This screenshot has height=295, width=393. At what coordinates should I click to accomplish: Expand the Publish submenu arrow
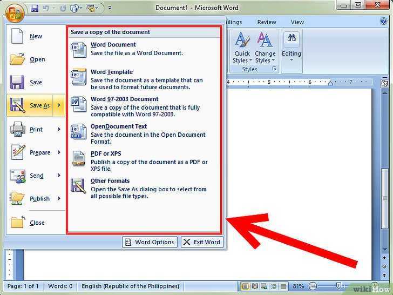tap(59, 198)
